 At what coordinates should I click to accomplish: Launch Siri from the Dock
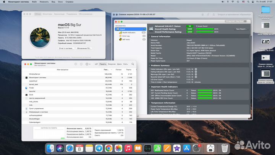tap(60, 148)
